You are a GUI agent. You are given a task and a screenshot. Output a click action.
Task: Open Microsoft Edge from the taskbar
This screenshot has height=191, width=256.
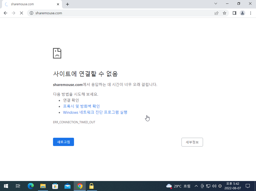tap(31, 186)
